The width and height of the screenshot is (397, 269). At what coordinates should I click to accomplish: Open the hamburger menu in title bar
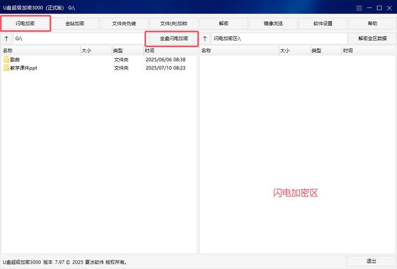[x=359, y=8]
